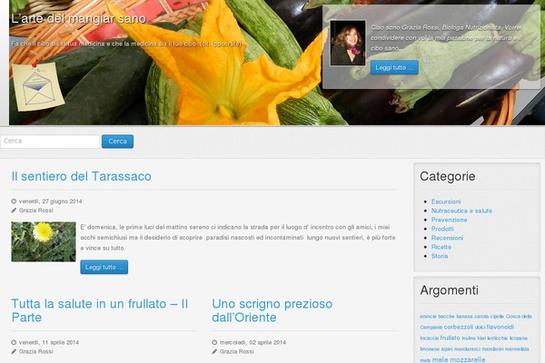Open the article Il sentiero del Tarassaco
This screenshot has width=545, height=363.
[82, 176]
